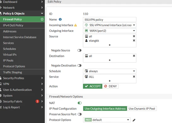Click the address icon beside Destination all
This screenshot has height=123, width=172.
86,56
